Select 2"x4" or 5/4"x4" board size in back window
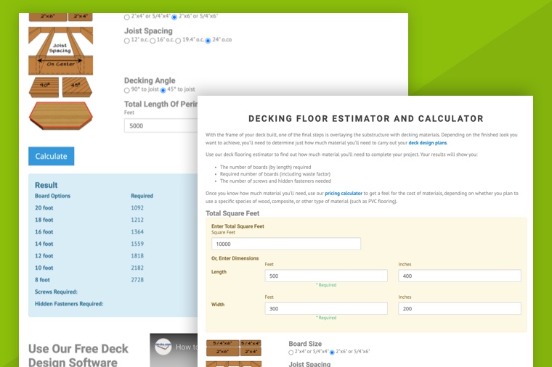552x367 pixels. (x=126, y=17)
